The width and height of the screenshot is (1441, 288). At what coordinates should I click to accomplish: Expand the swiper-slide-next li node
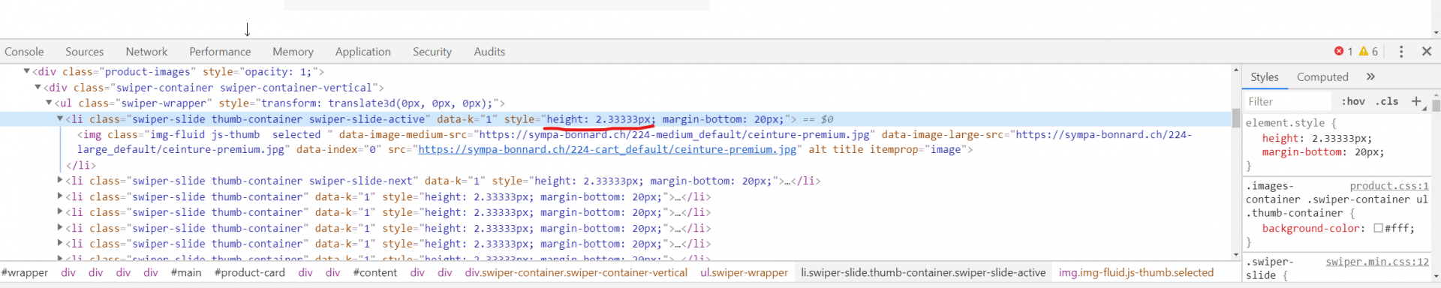click(60, 180)
